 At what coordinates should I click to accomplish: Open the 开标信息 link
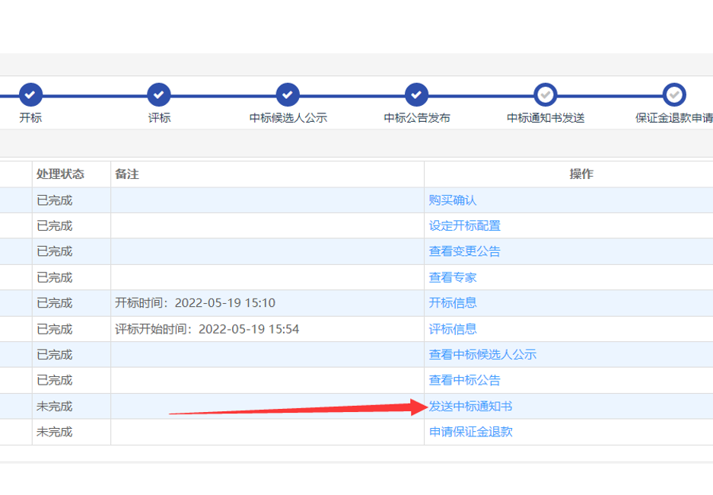click(452, 303)
